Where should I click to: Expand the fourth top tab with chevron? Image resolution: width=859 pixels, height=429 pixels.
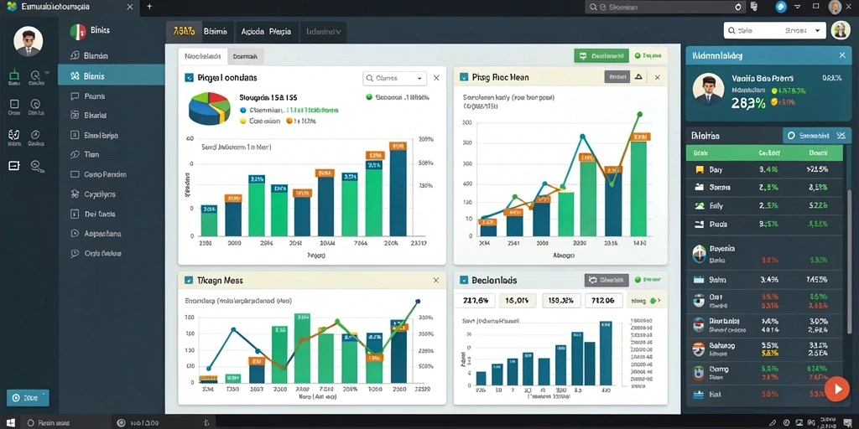324,32
